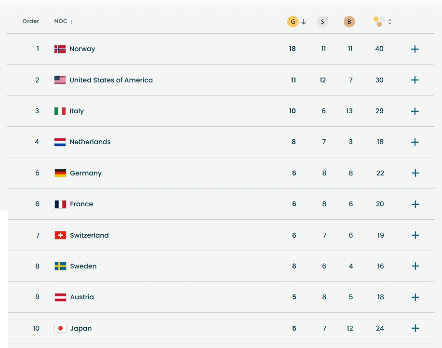
Task: Click the Japan flag icon
Action: (60, 328)
